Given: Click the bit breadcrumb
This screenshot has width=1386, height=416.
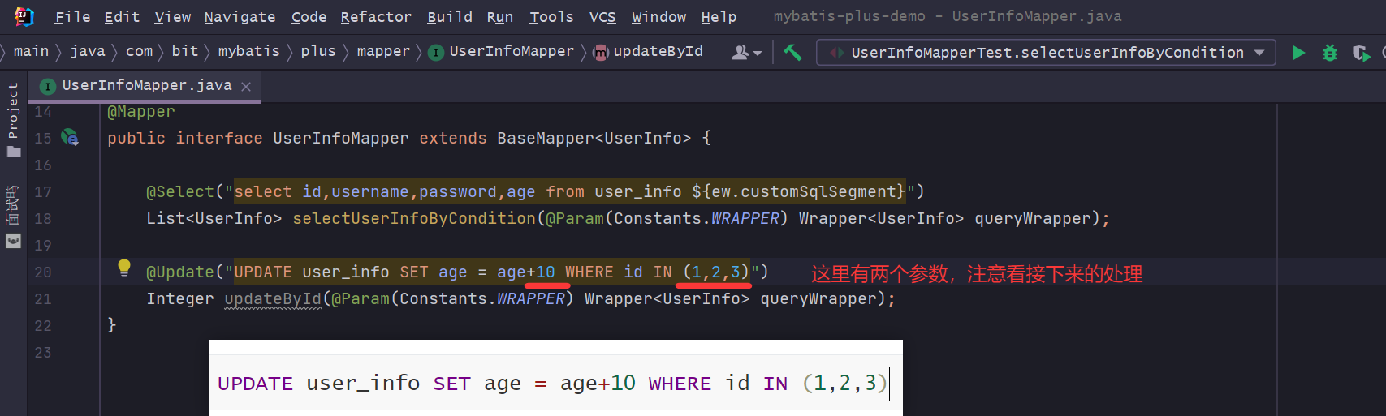Looking at the screenshot, I should point(184,51).
